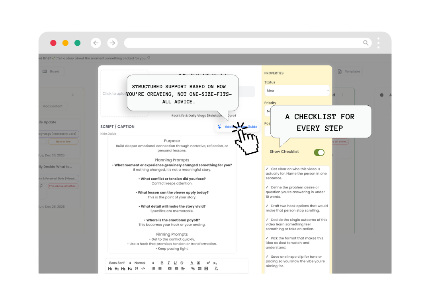Increase indent of text
The width and height of the screenshot is (430, 305).
coord(176,268)
